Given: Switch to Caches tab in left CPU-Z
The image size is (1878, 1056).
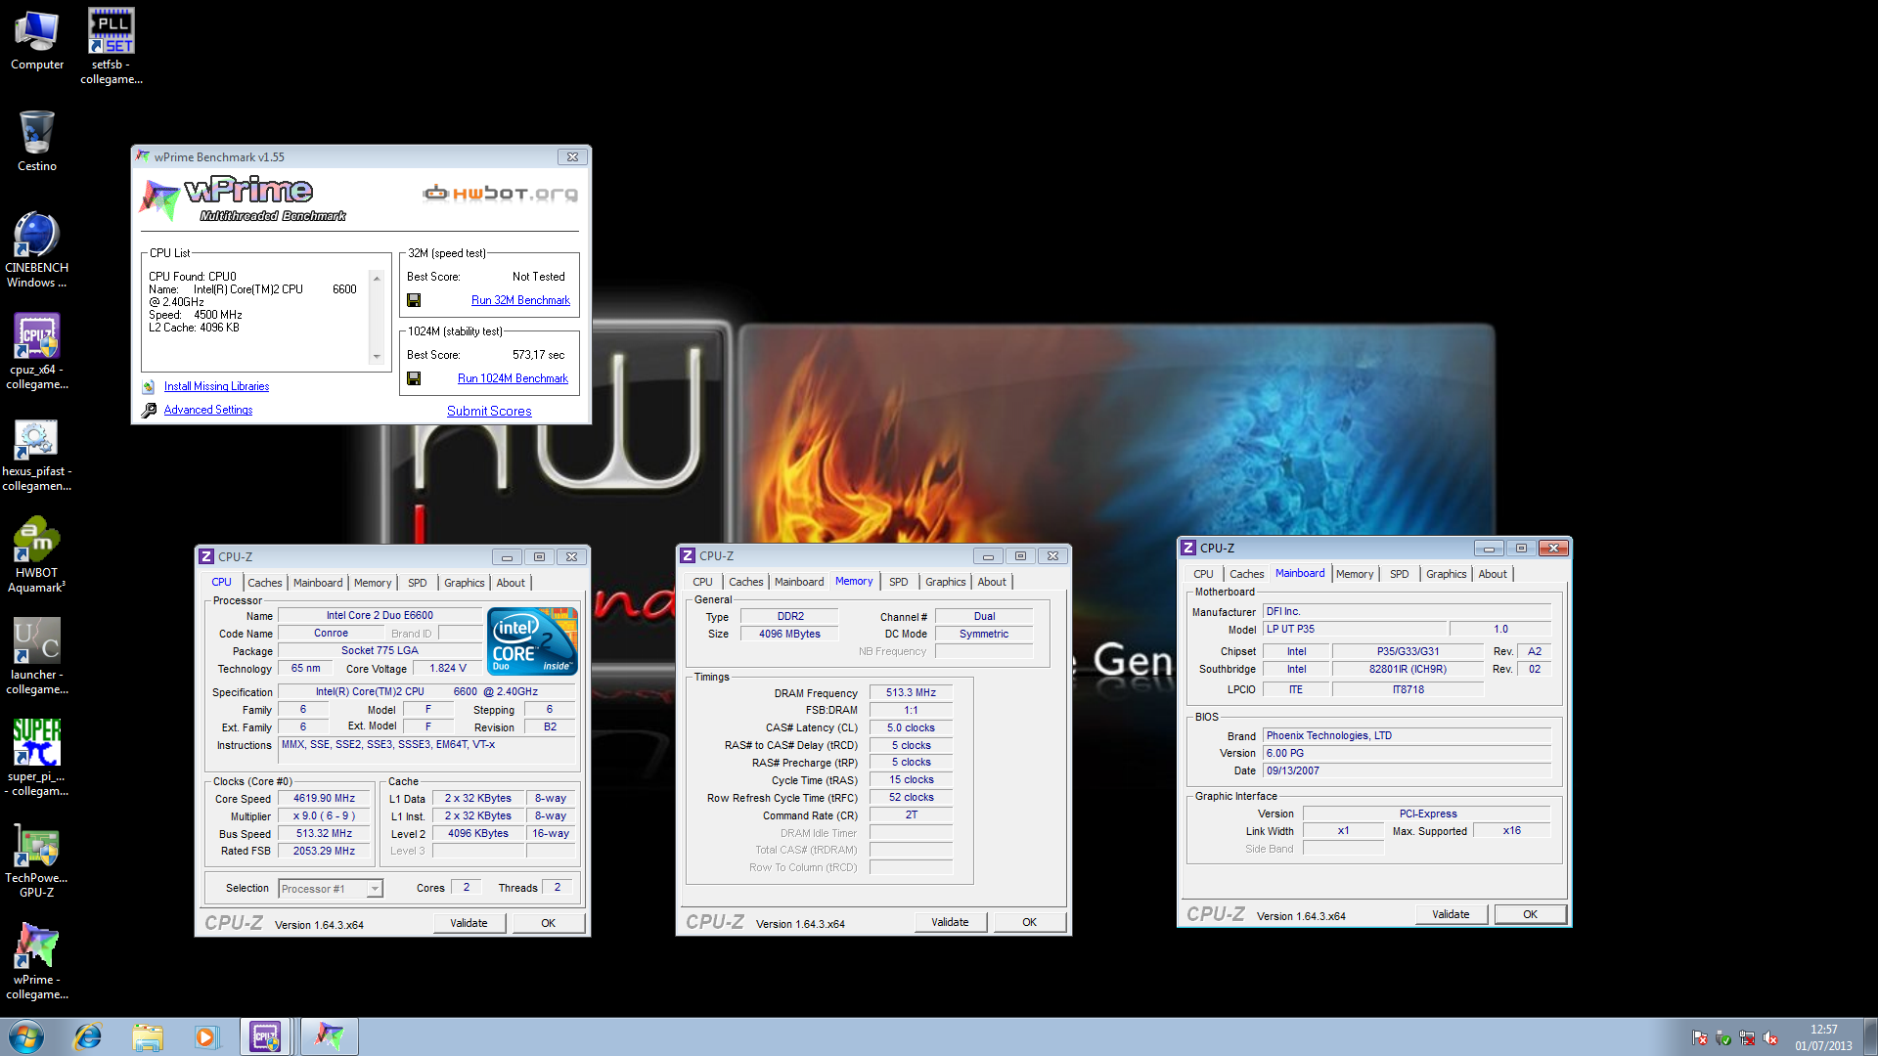Looking at the screenshot, I should (264, 583).
